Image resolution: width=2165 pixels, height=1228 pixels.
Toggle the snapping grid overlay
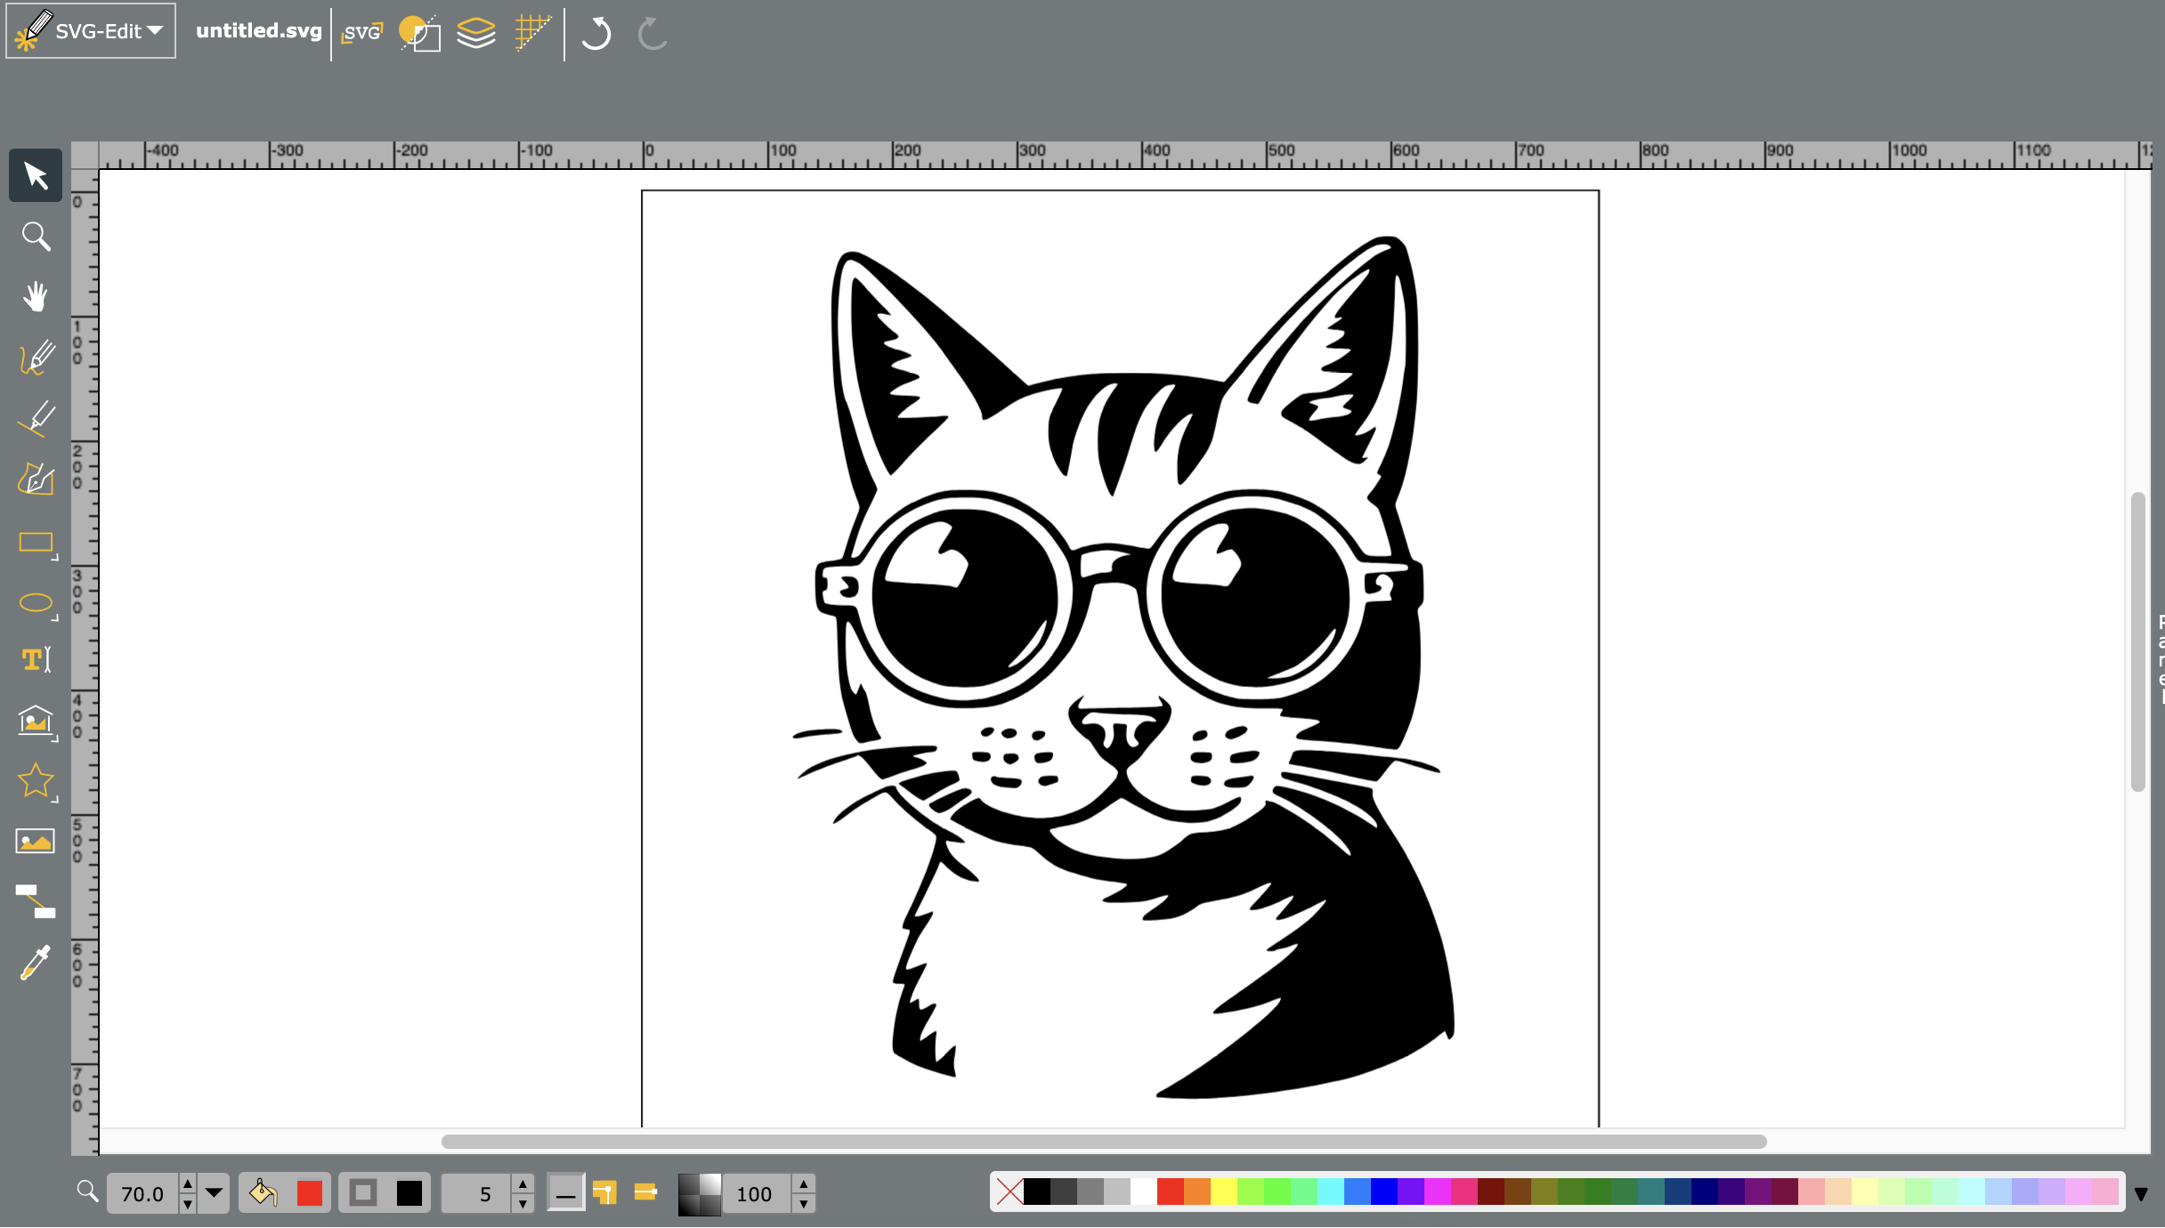point(531,33)
